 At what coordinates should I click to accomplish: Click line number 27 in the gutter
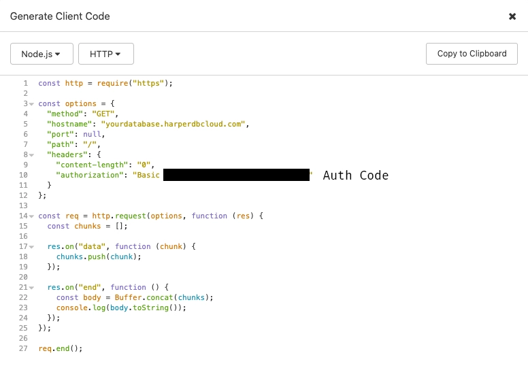[x=23, y=348]
